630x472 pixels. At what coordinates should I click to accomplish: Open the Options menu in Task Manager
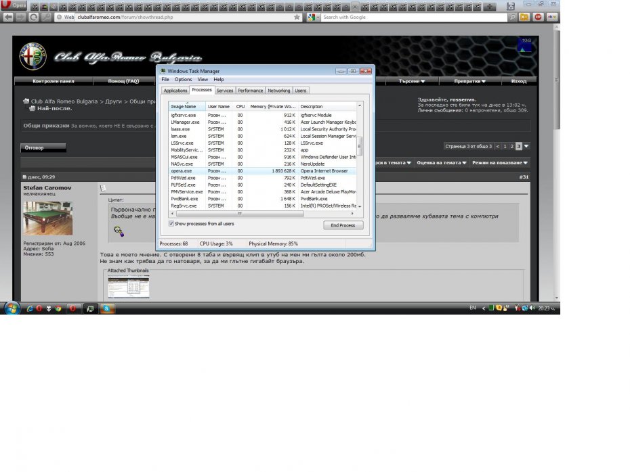coord(184,80)
